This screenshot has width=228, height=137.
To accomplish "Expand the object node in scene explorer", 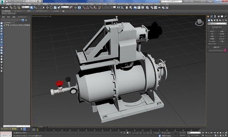I will [4, 25].
